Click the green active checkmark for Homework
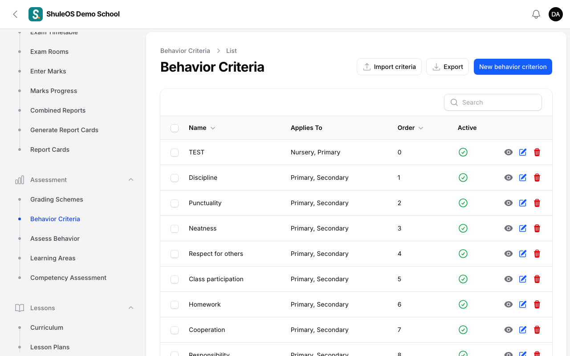Image resolution: width=570 pixels, height=356 pixels. click(x=463, y=304)
